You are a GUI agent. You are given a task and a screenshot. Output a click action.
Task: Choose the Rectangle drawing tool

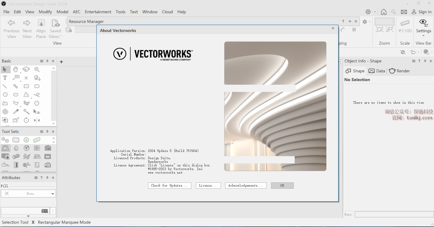pyautogui.click(x=26, y=86)
